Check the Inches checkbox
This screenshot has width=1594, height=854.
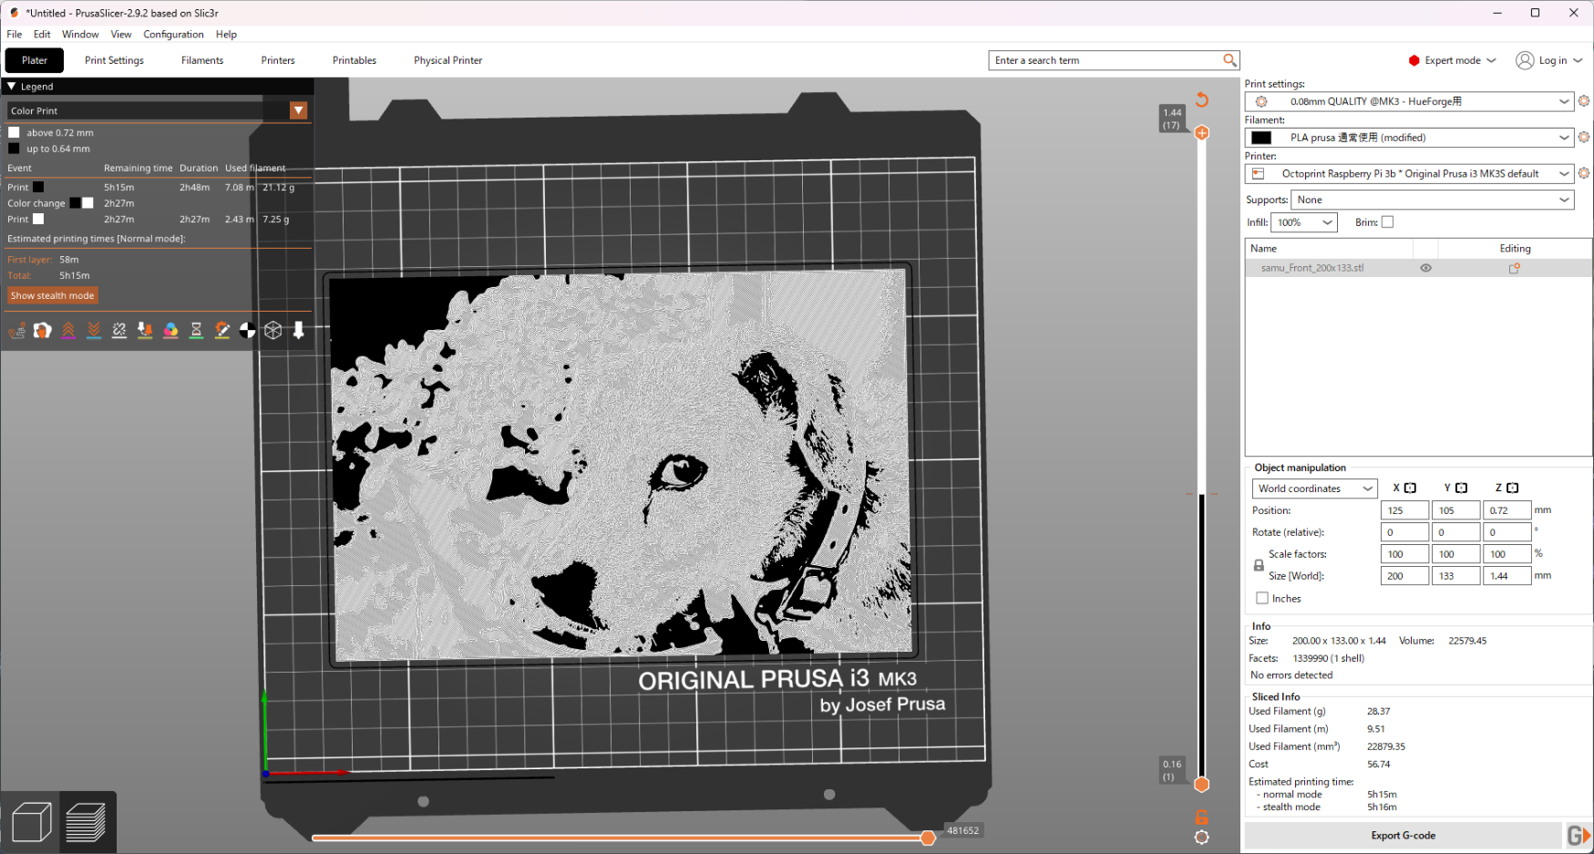(x=1262, y=599)
